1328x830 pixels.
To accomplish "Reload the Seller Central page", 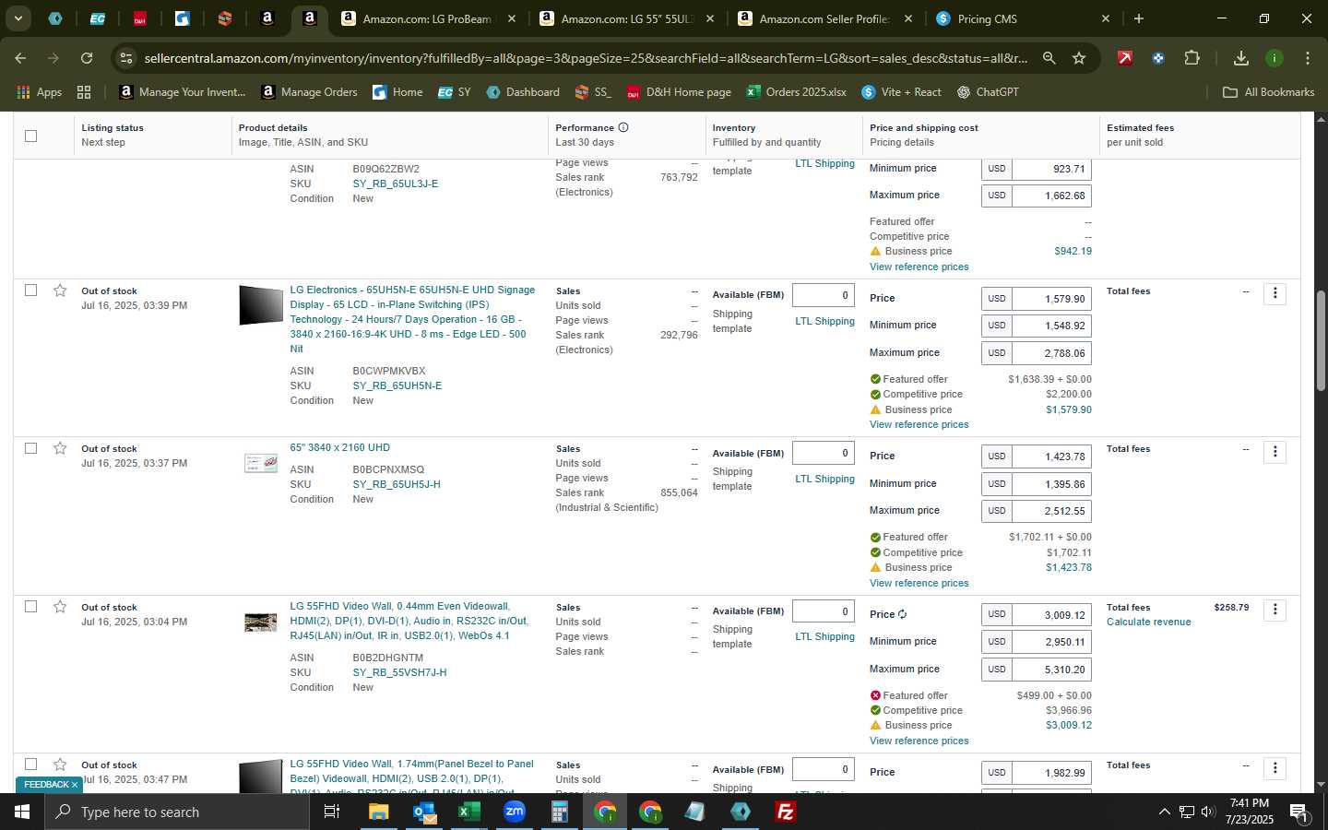I will (x=86, y=58).
